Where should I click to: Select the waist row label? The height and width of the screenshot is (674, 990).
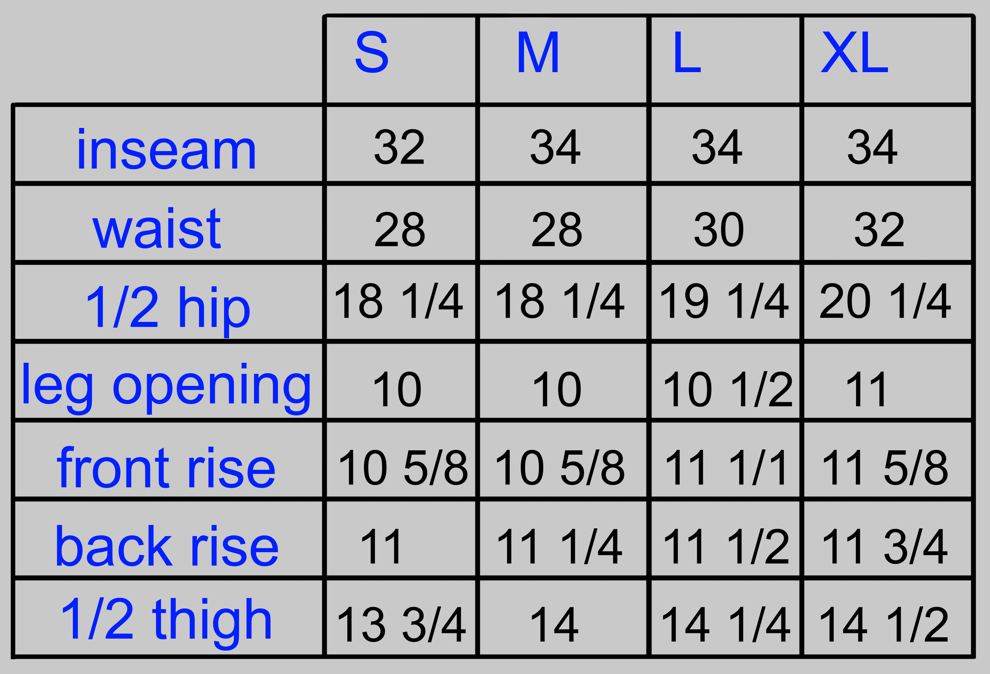pos(157,229)
